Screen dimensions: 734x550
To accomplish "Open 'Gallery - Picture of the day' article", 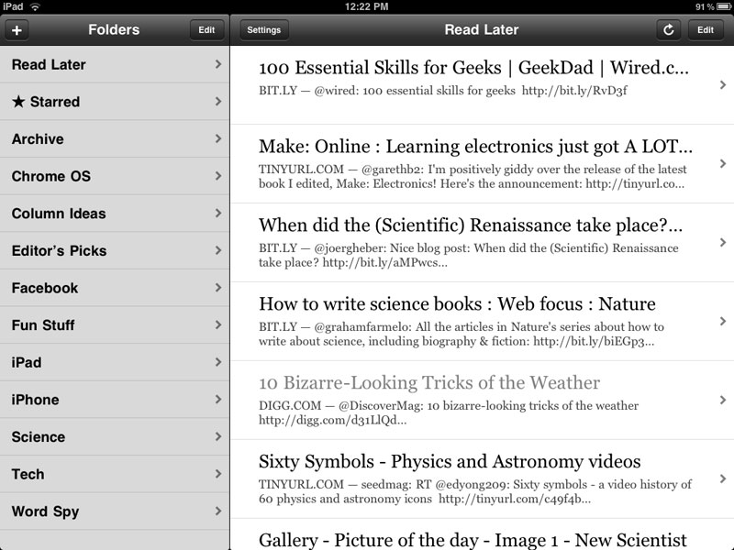I will click(x=473, y=540).
